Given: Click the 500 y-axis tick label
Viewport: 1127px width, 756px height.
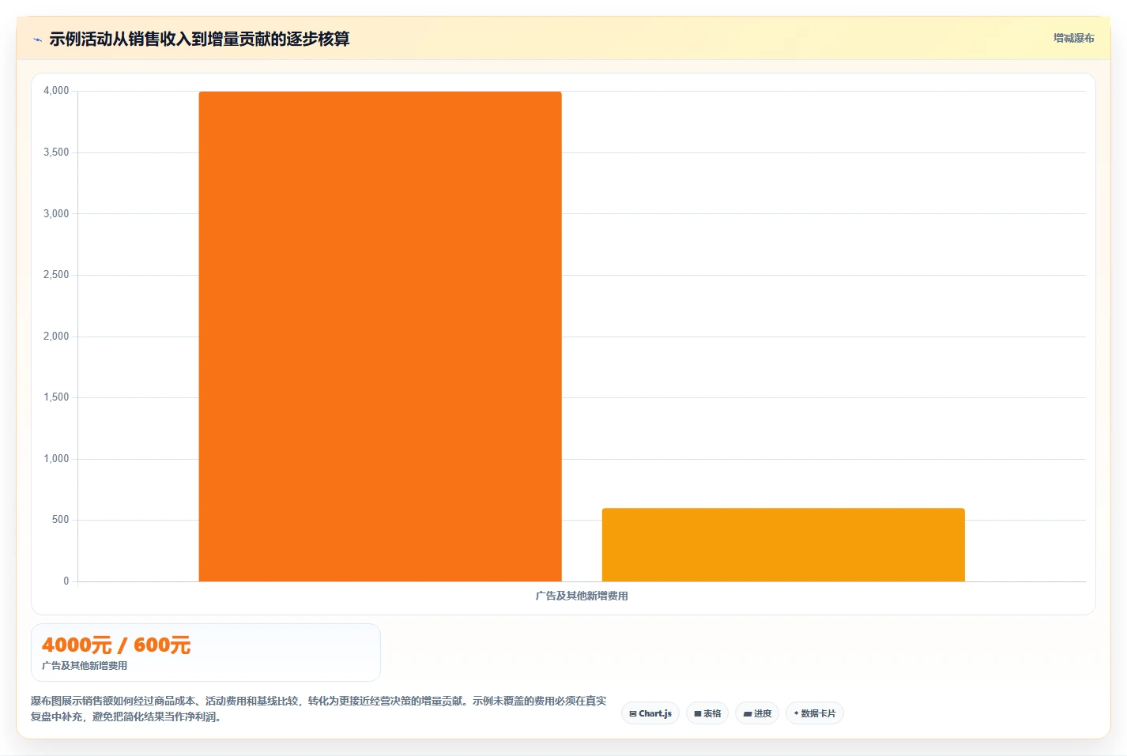Looking at the screenshot, I should tap(61, 520).
